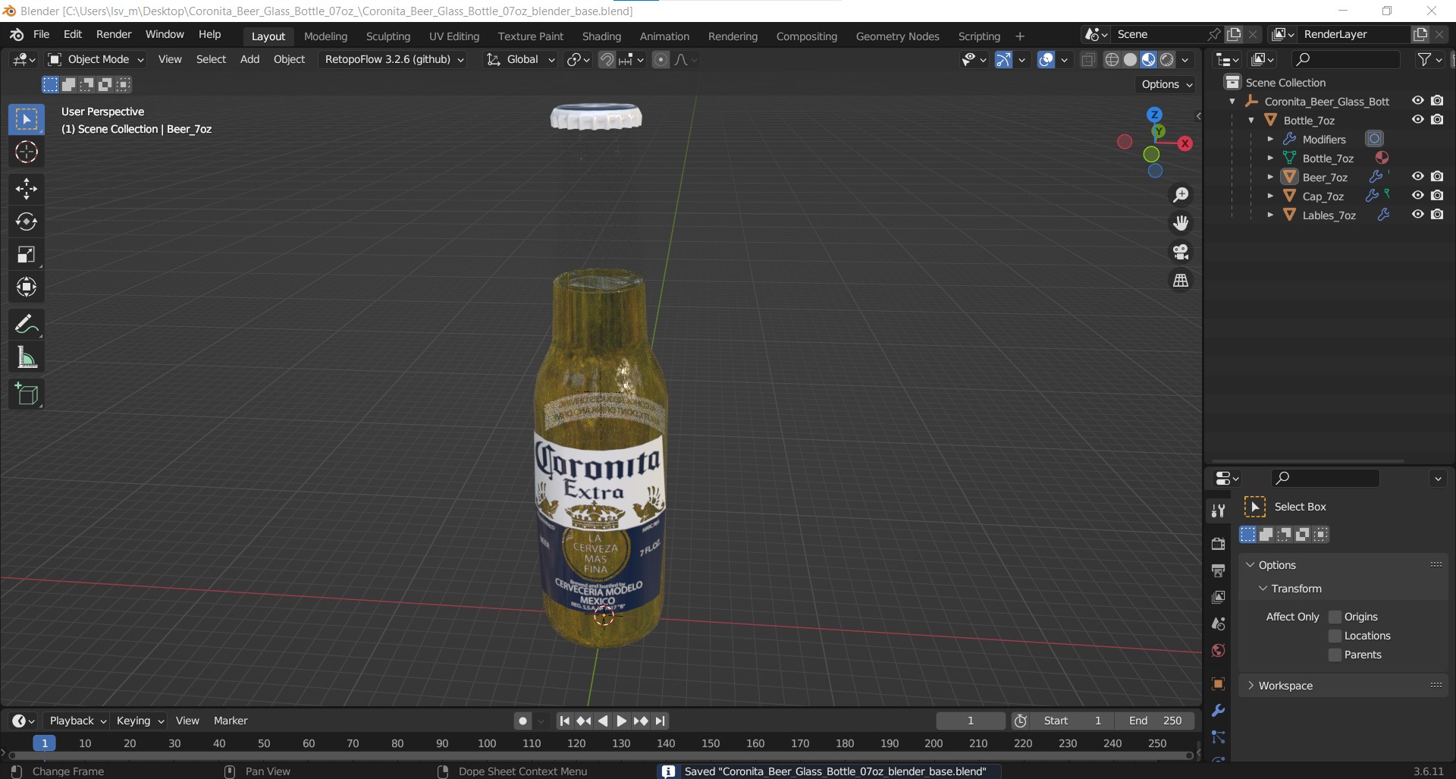Open the World properties tab
Screen dimensions: 1456x779
pyautogui.click(x=1218, y=651)
